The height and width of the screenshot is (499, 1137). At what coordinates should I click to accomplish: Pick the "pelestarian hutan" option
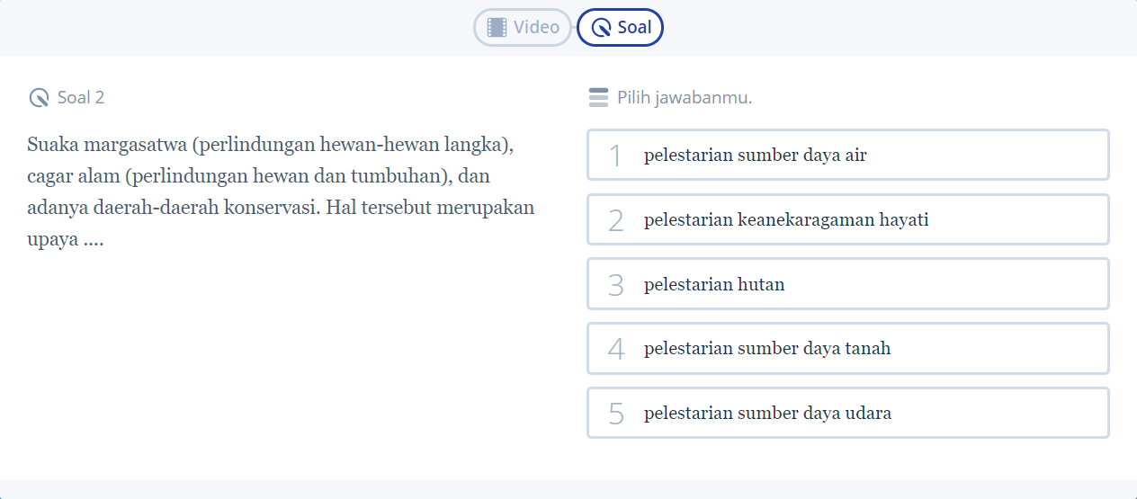[x=847, y=284]
